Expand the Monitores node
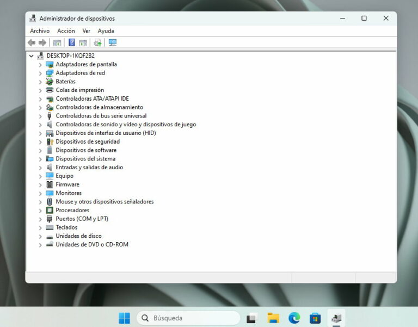This screenshot has width=418, height=327. point(40,193)
